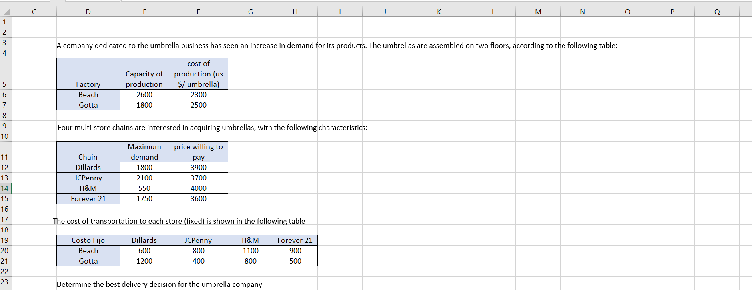
Task: Click 'Beach' in the factory capacity table
Action: click(x=88, y=94)
